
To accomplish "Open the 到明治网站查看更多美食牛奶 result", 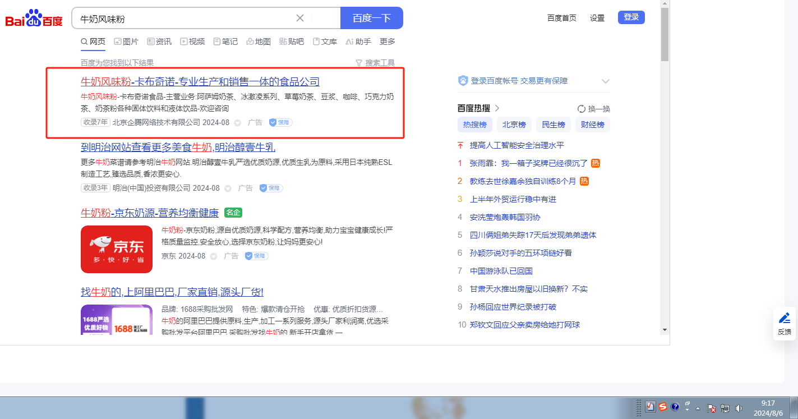I will click(x=178, y=148).
